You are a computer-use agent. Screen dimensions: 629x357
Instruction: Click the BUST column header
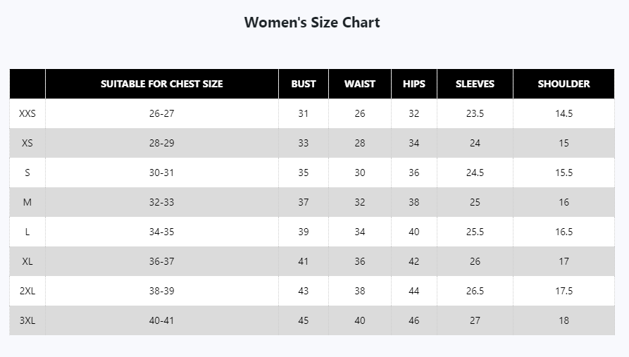click(x=304, y=84)
